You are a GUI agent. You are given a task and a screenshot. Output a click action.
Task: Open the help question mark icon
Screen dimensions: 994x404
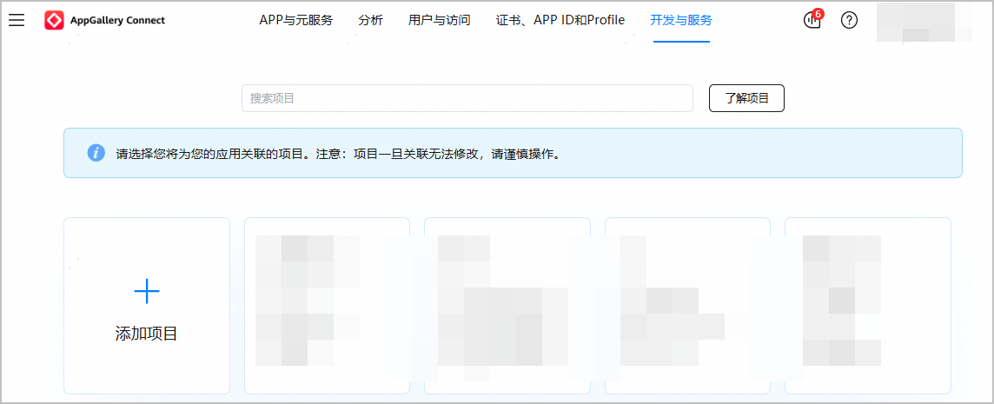(849, 20)
